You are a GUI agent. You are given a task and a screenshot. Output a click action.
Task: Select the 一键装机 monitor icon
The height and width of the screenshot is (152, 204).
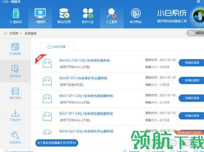click(40, 13)
